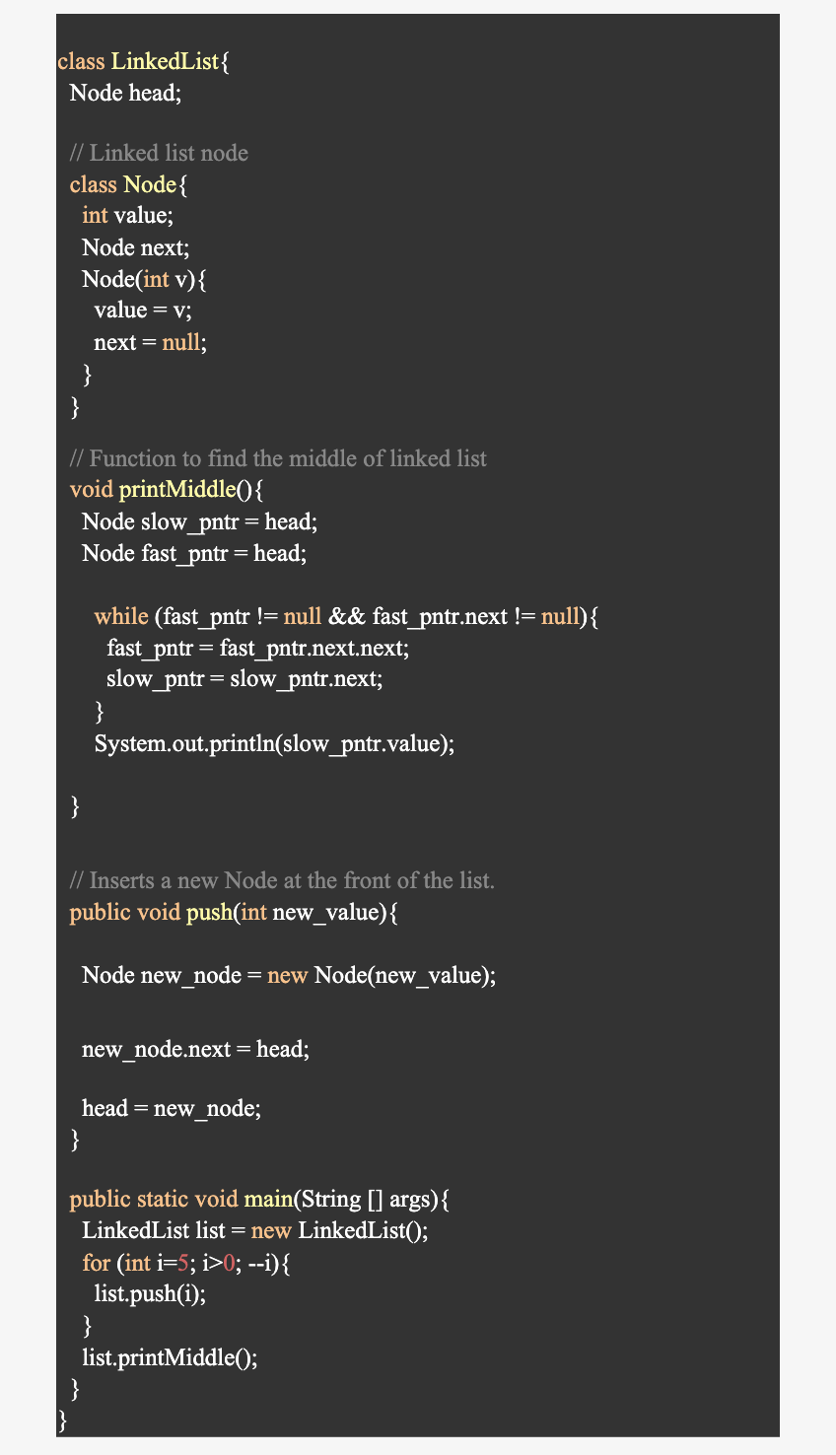Click the 'next = null;' assignment
Viewport: 836px width, 1455px height.
150,342
